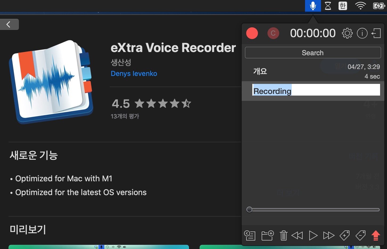This screenshot has height=249, width=387.
Task: Go back in App Store
Action: pos(9,24)
